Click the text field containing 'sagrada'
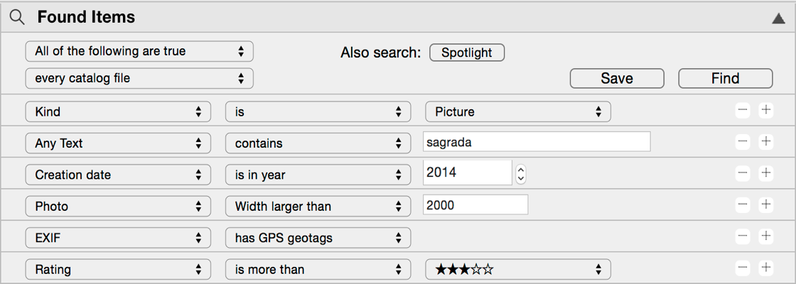This screenshot has height=284, width=796. coord(537,142)
